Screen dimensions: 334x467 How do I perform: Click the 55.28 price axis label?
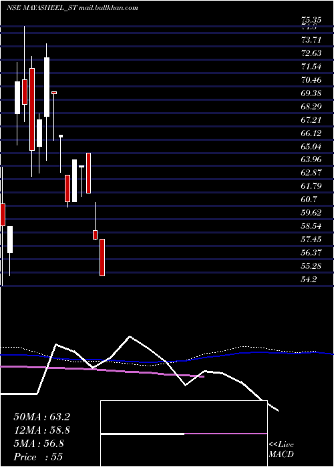pos(311,266)
